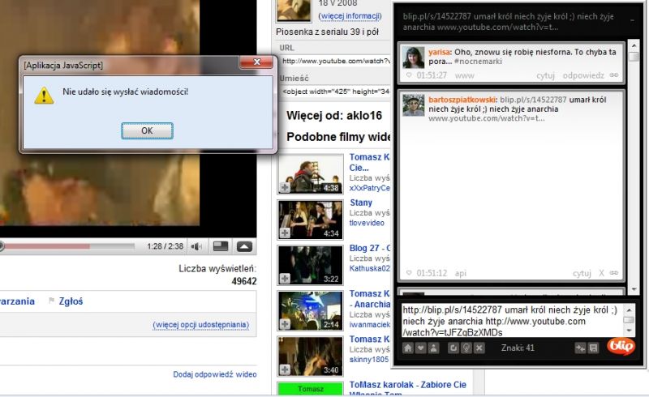Click the Zgłoś flag icon
The image size is (649, 397).
(52, 301)
